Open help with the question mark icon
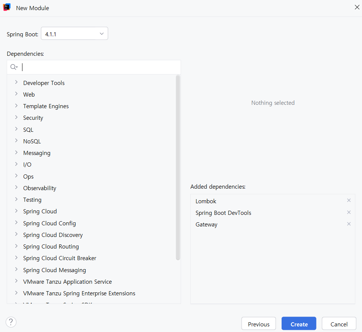The width and height of the screenshot is (362, 332). coord(11,322)
